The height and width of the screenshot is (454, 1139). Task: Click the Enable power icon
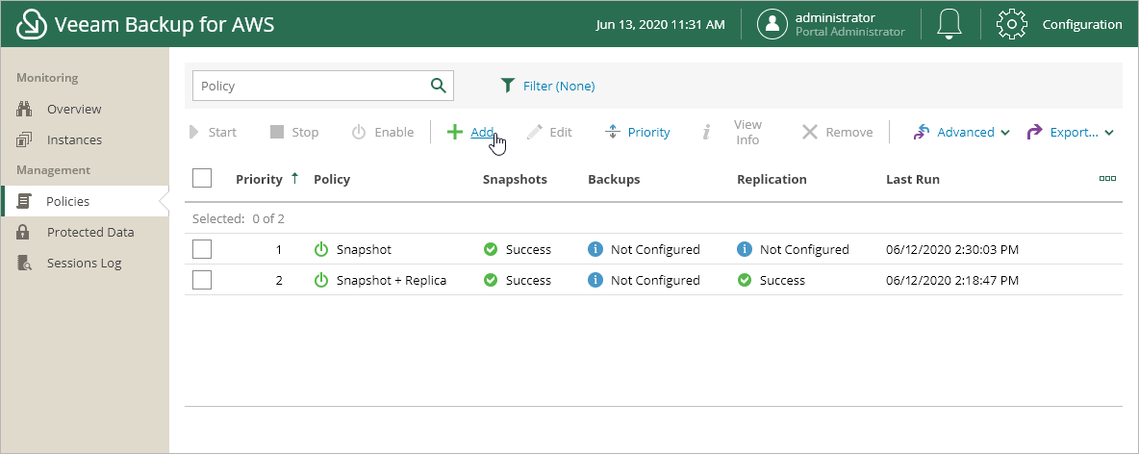point(359,132)
